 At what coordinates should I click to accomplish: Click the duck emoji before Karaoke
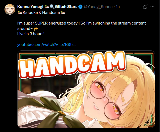click(x=20, y=13)
